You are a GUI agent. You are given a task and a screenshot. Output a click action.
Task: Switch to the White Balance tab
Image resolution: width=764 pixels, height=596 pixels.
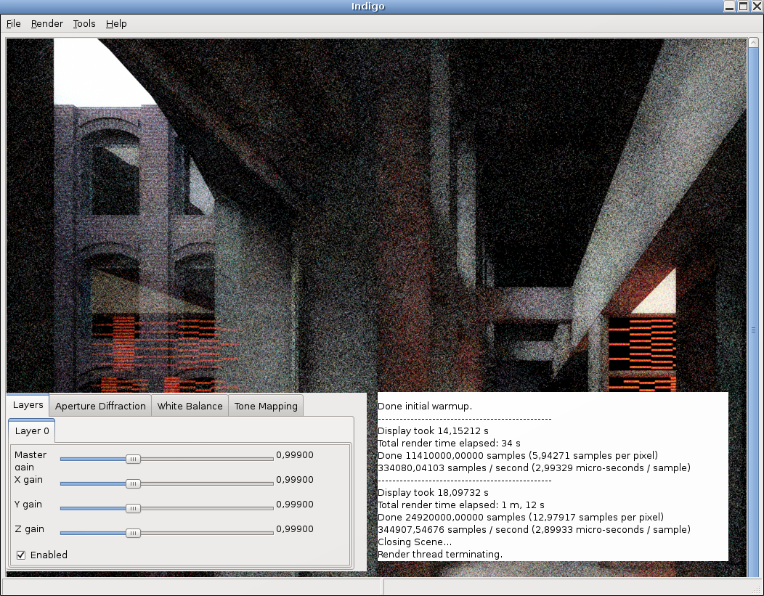[190, 406]
